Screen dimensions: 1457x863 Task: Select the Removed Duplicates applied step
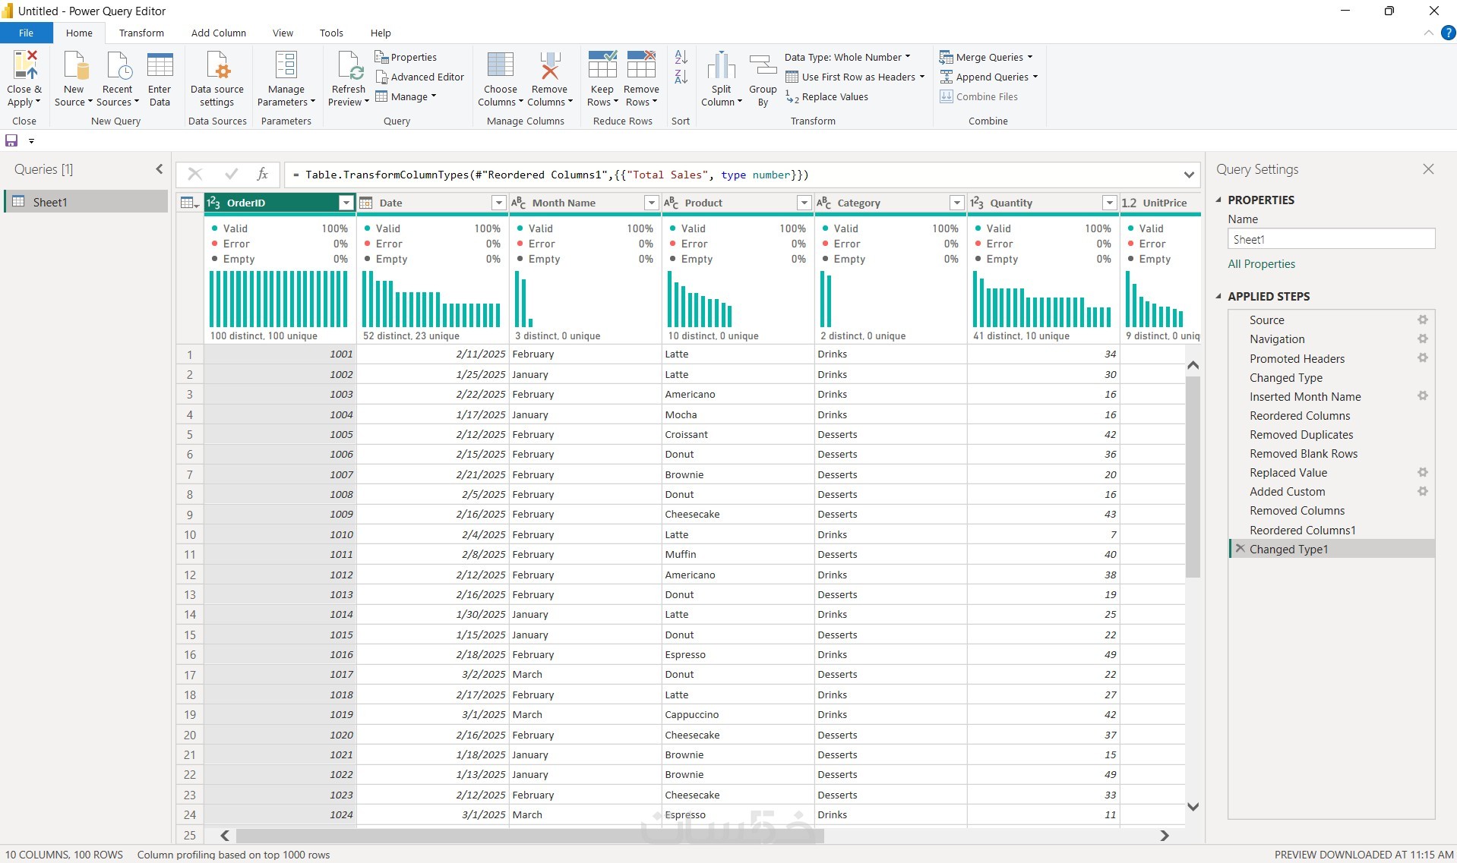point(1301,435)
